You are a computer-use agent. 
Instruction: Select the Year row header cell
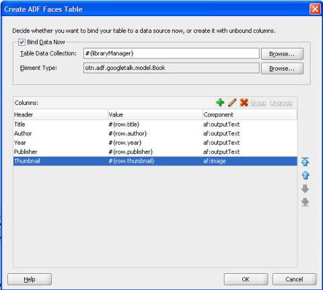[61, 143]
